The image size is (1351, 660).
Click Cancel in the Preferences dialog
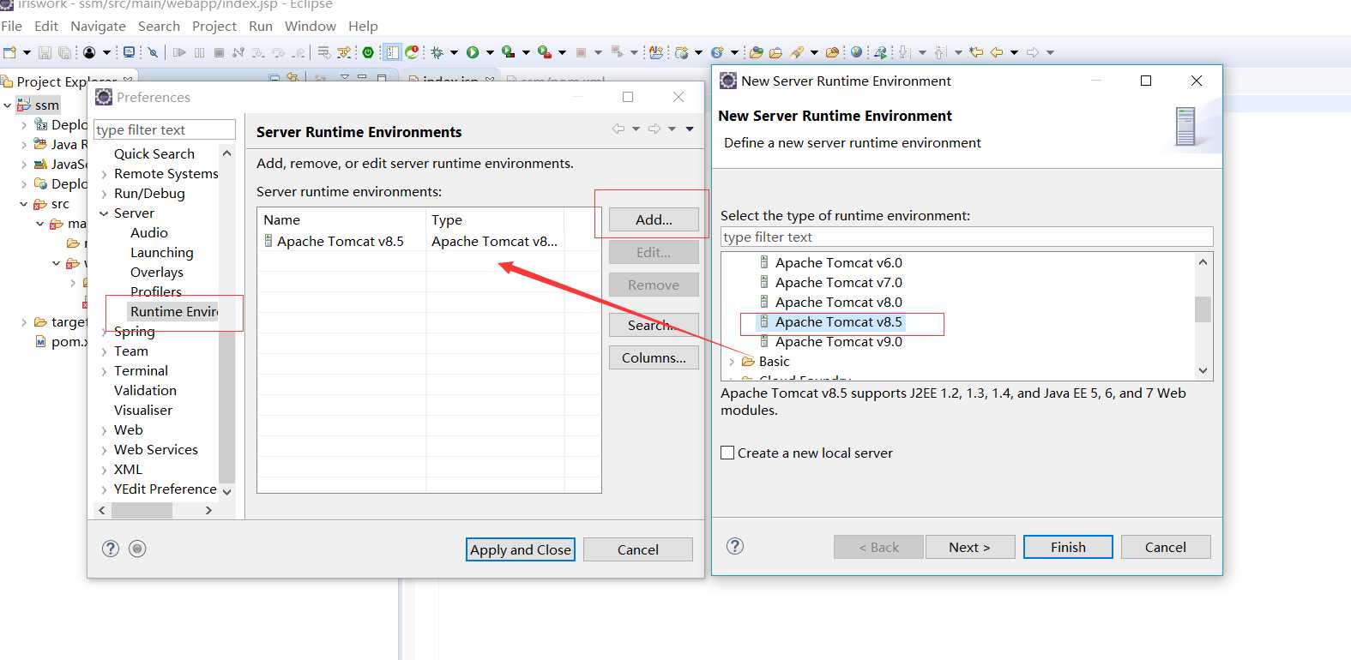point(638,549)
